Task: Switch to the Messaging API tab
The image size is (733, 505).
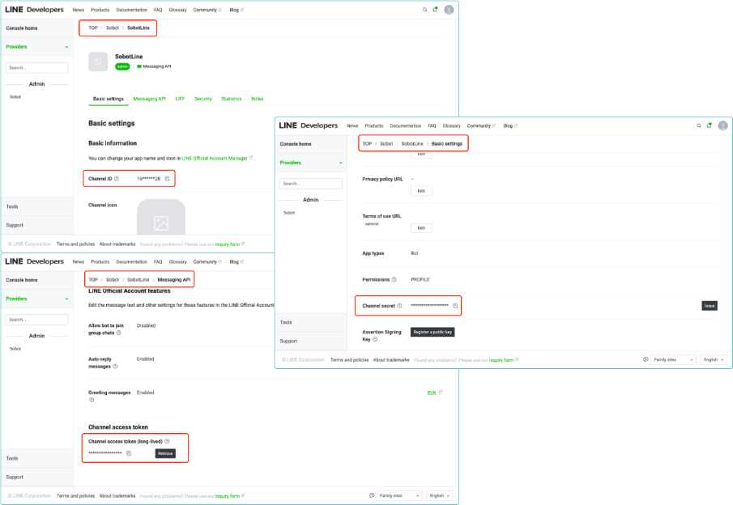Action: [x=150, y=99]
